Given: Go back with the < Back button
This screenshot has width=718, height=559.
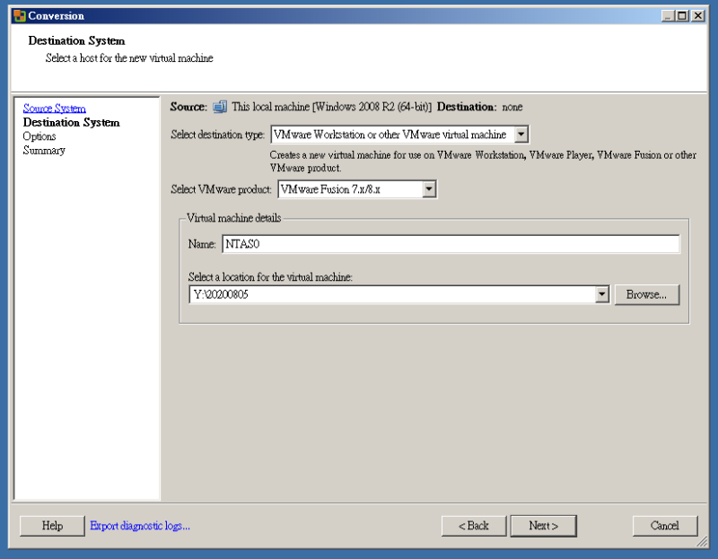Looking at the screenshot, I should click(x=474, y=526).
